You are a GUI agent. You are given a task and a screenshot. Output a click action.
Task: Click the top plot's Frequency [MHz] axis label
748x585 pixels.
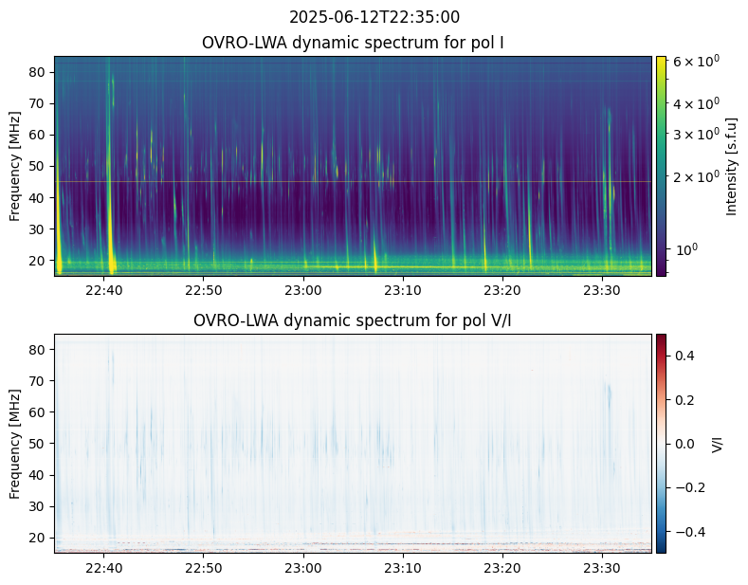pos(15,166)
